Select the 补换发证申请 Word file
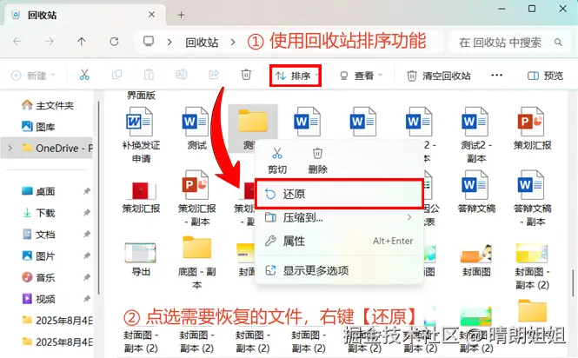Viewport: 578px width, 358px height. (x=141, y=135)
